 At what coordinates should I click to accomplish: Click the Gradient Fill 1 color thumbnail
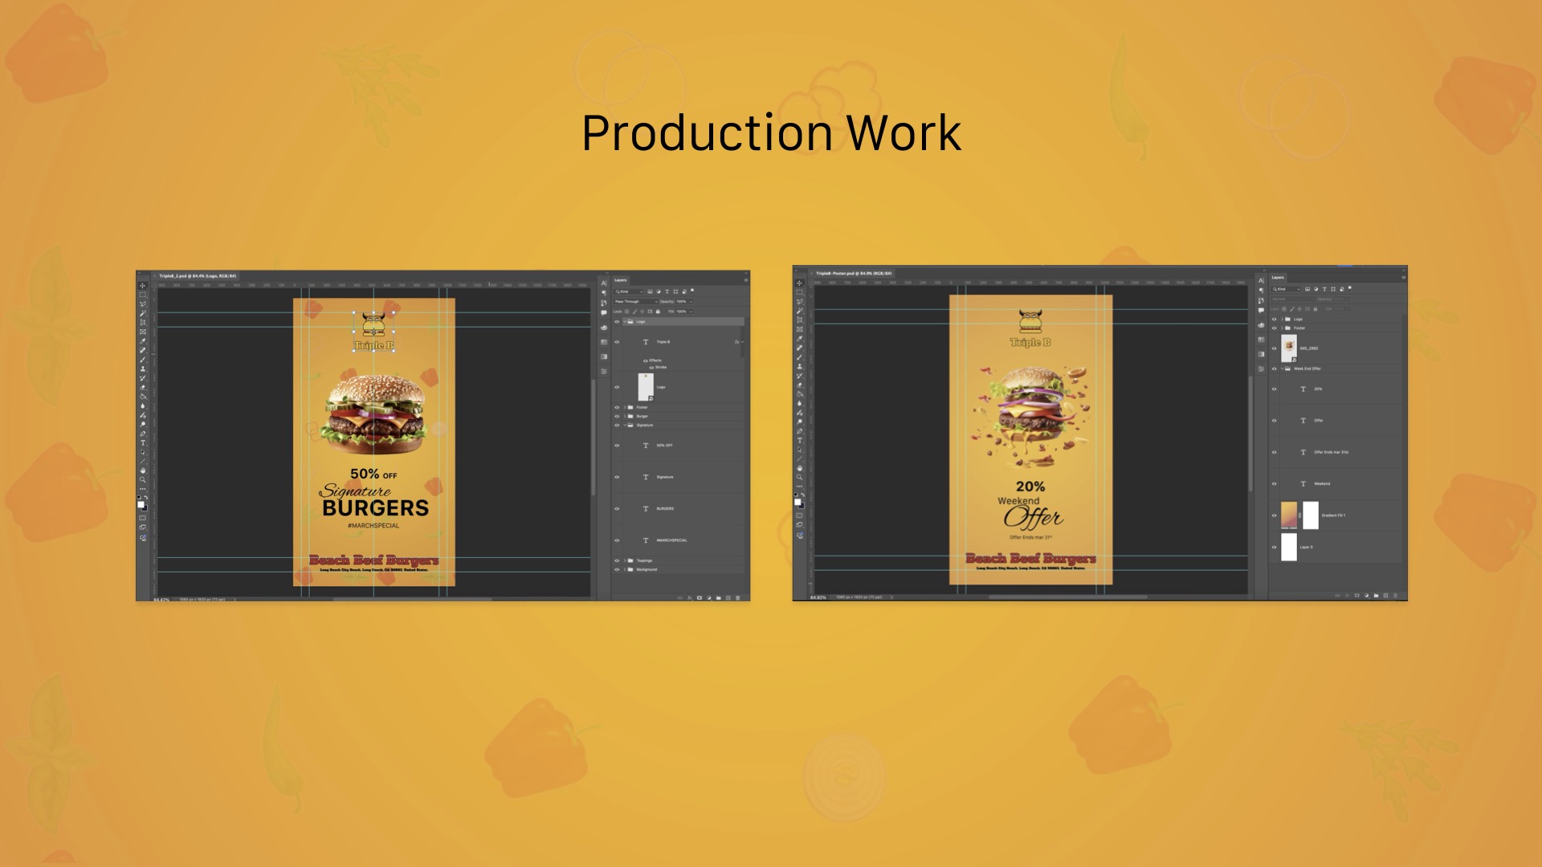[x=1289, y=515]
